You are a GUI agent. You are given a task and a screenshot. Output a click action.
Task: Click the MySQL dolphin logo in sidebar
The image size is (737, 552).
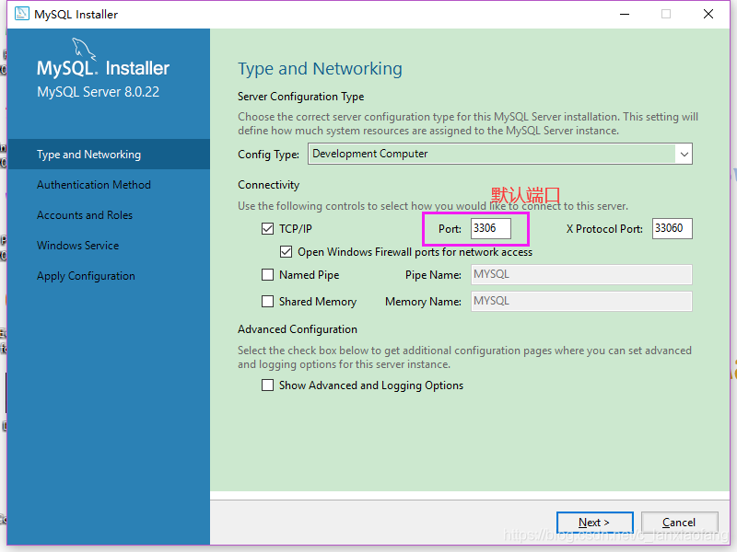[84, 49]
